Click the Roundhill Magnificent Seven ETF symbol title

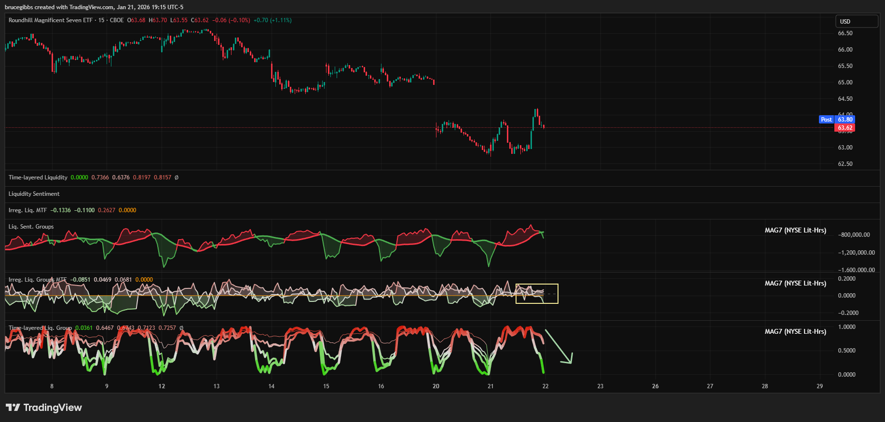coord(50,20)
